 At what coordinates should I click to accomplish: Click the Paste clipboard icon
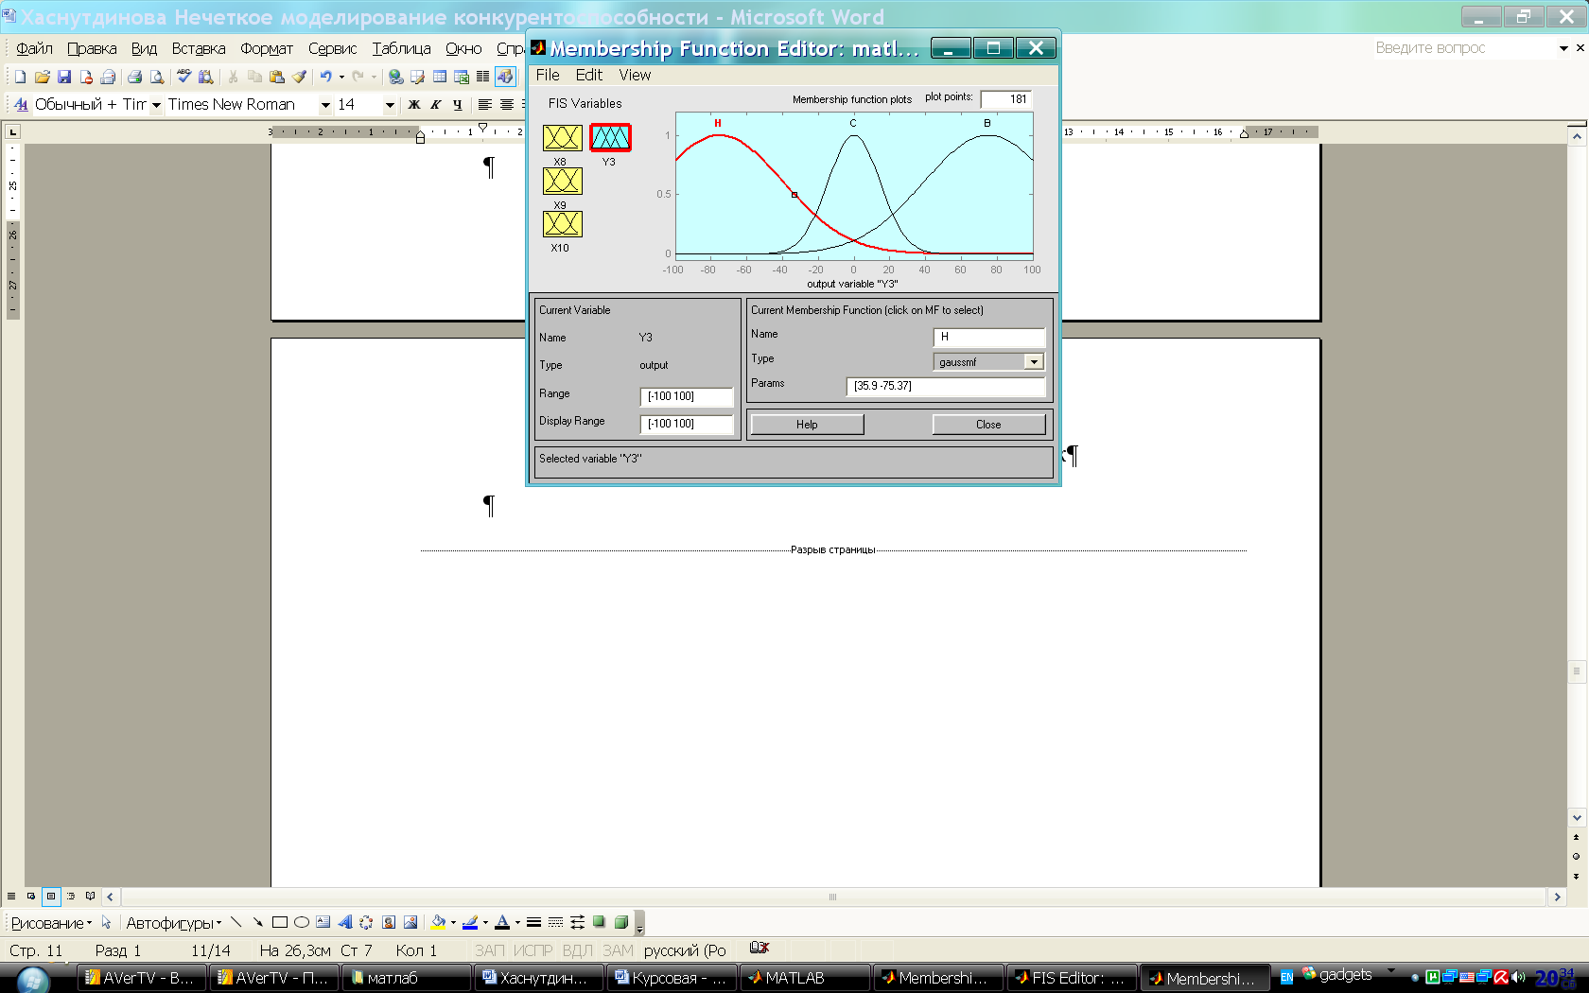point(277,77)
